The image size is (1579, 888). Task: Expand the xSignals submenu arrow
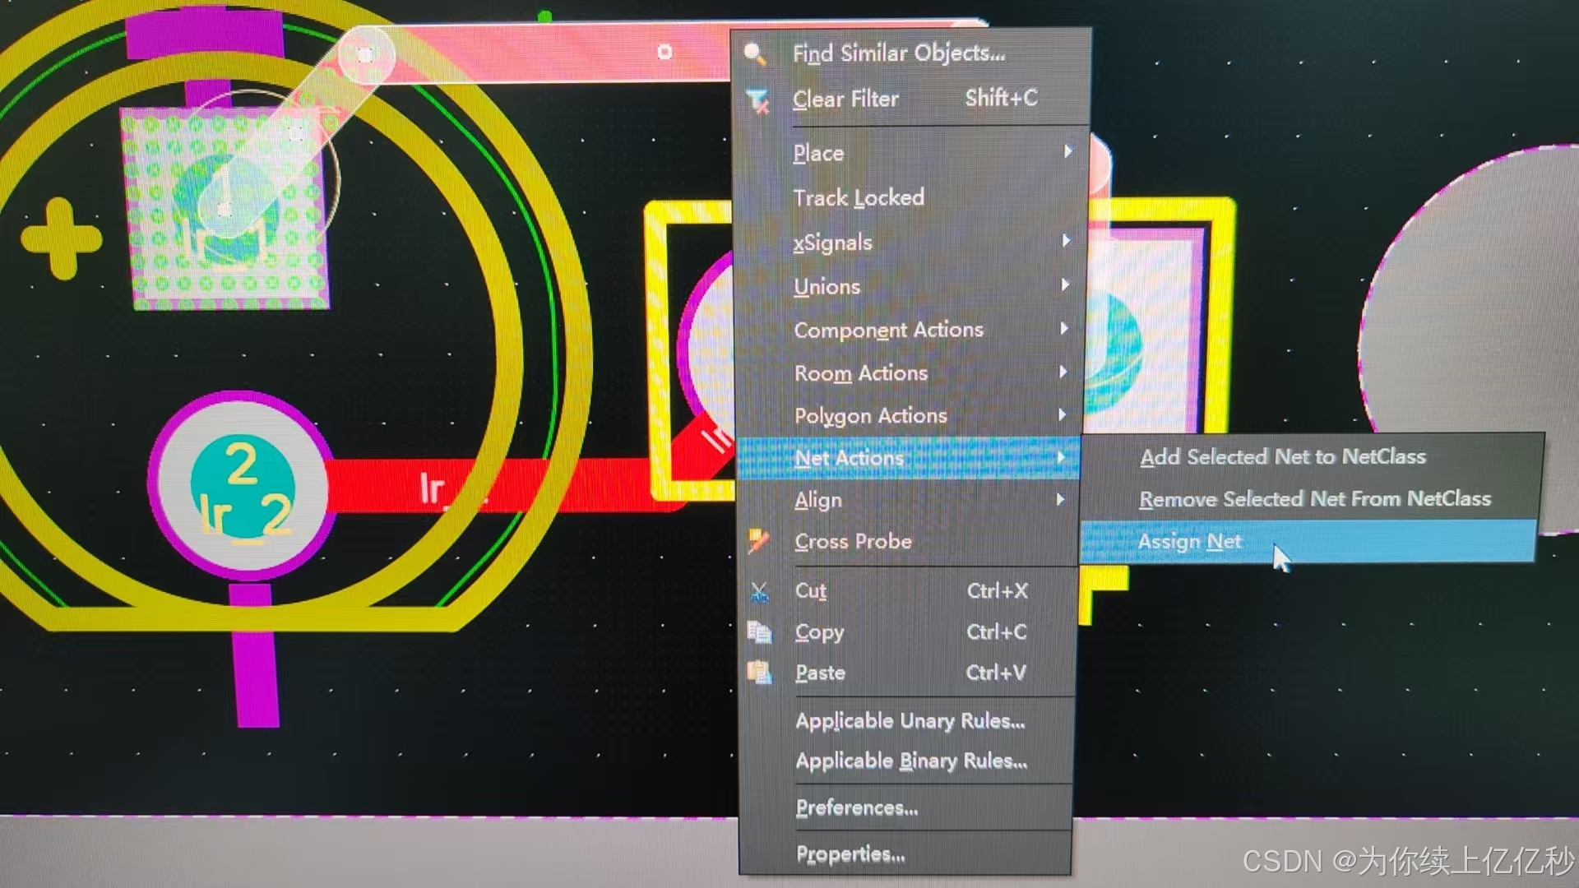click(x=1066, y=241)
